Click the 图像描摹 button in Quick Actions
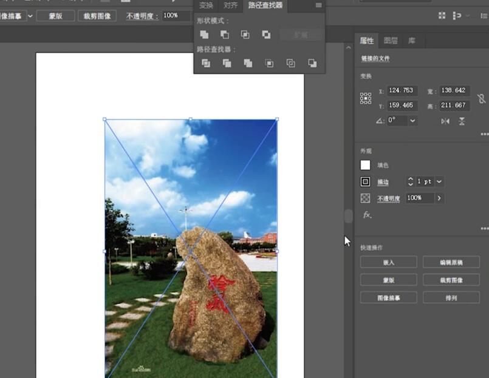The width and height of the screenshot is (489, 378). [x=388, y=297]
